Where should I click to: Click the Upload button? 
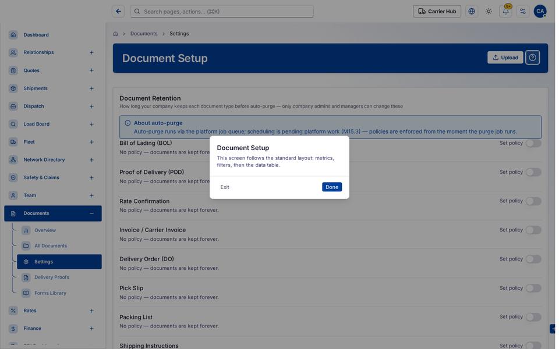505,58
